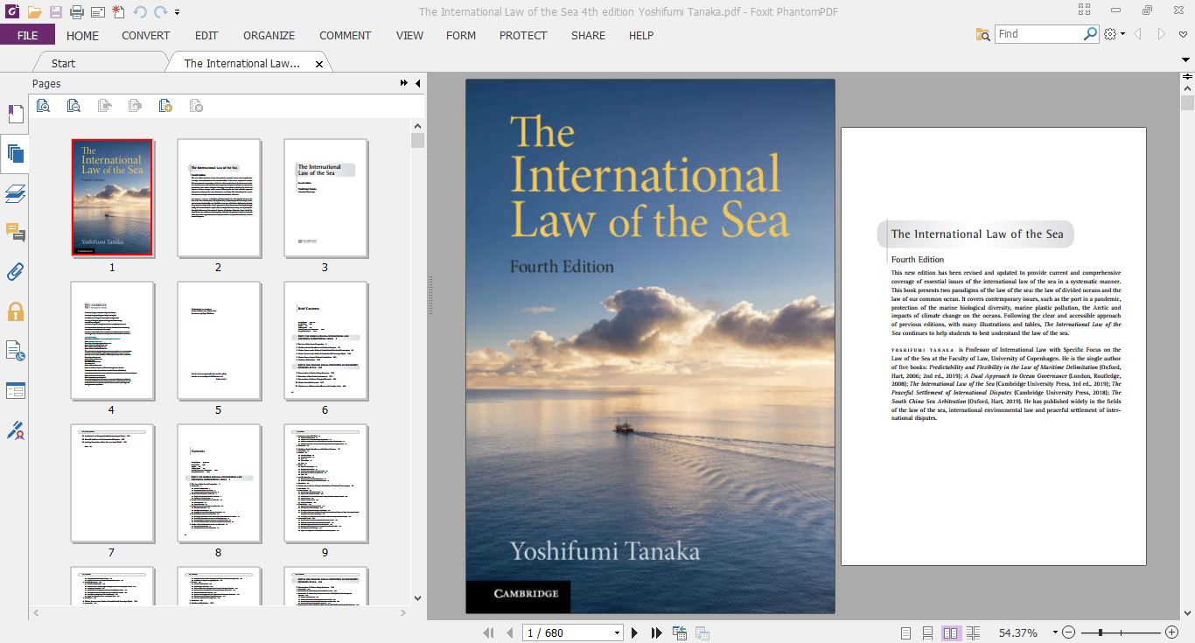Collapse the Pages panel with the left arrow
Image resolution: width=1195 pixels, height=643 pixels.
[x=417, y=83]
